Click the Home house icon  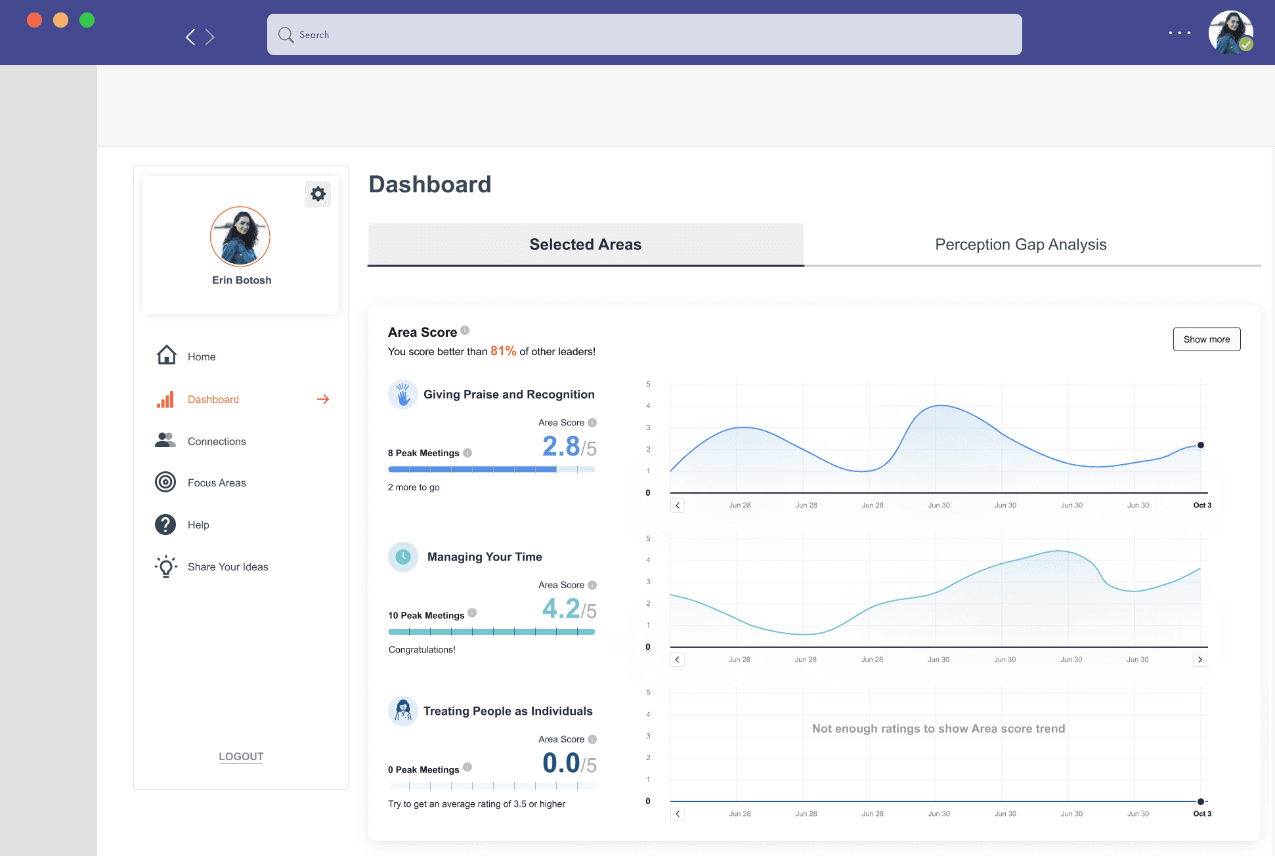[x=167, y=355]
